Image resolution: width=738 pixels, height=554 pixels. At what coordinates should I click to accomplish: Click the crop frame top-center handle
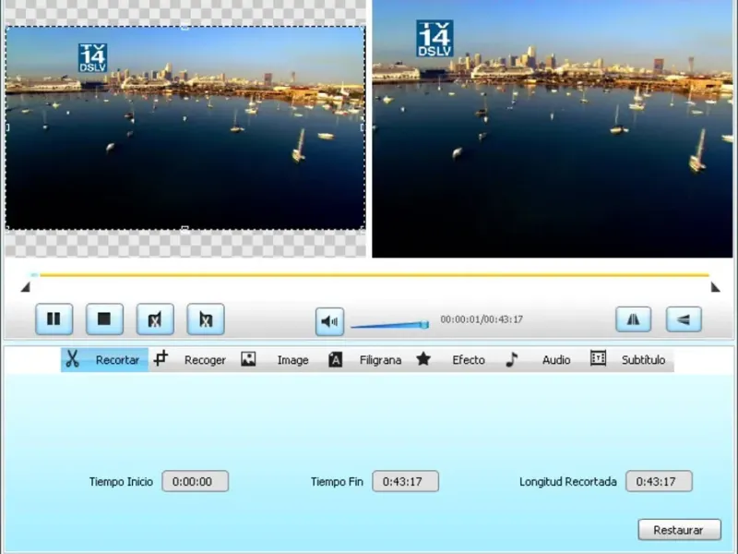click(185, 28)
